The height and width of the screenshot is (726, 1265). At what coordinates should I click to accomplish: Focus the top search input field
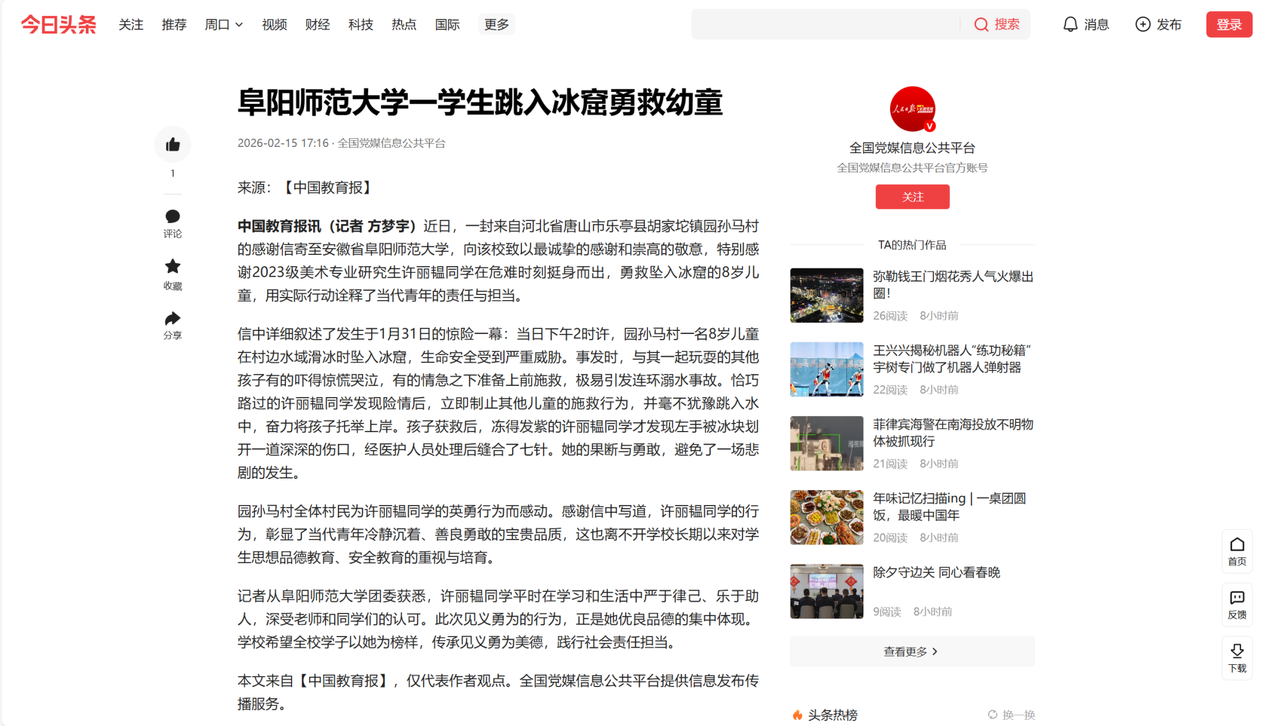(x=825, y=25)
